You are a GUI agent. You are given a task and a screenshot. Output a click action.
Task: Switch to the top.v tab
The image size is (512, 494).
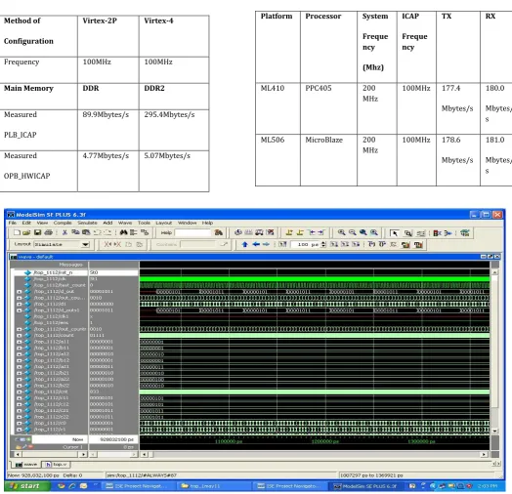coord(56,464)
